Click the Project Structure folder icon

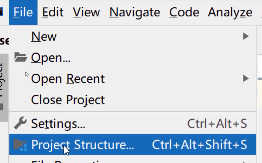20,145
